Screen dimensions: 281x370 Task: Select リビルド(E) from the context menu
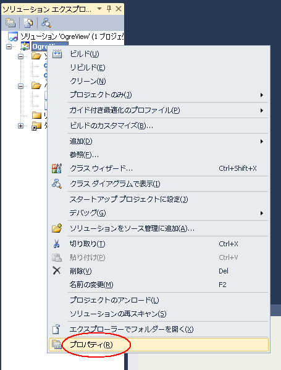[x=88, y=67]
